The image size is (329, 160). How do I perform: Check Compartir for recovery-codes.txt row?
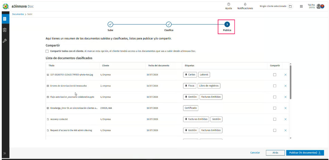click(275, 119)
